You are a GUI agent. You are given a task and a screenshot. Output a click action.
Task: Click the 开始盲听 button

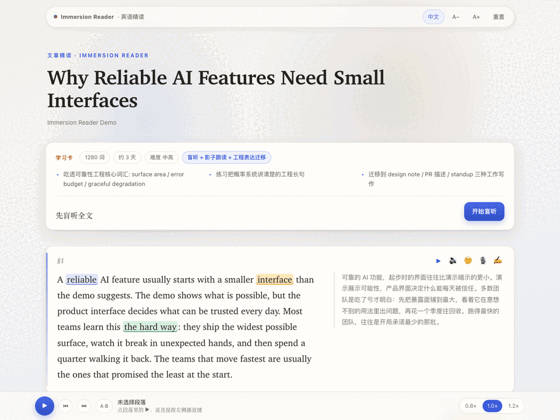[x=484, y=211]
